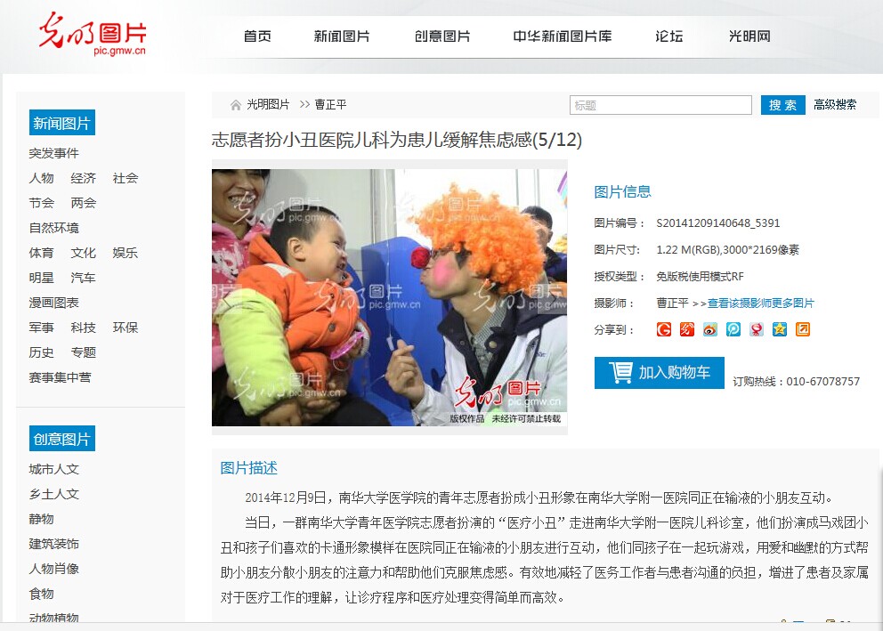This screenshot has height=631, width=883.
Task: Add photo to cart 加入购物车
Action: tap(659, 373)
